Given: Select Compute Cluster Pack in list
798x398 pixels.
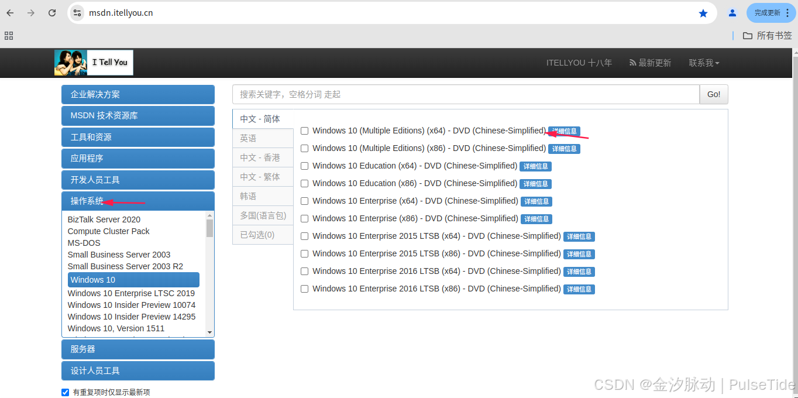Looking at the screenshot, I should (x=109, y=231).
